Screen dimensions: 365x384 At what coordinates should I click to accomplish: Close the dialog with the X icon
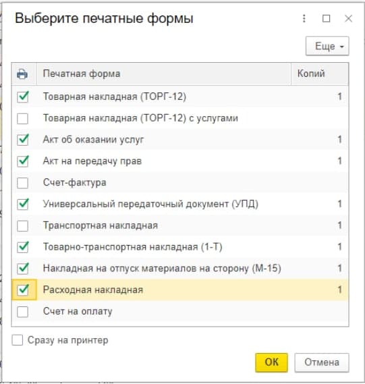(x=348, y=18)
